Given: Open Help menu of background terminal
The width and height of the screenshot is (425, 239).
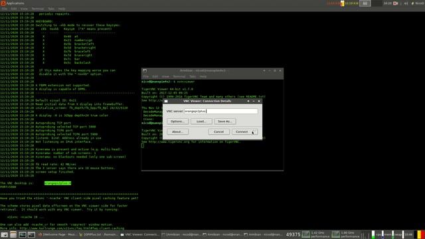Looking at the screenshot, I should (62, 9).
